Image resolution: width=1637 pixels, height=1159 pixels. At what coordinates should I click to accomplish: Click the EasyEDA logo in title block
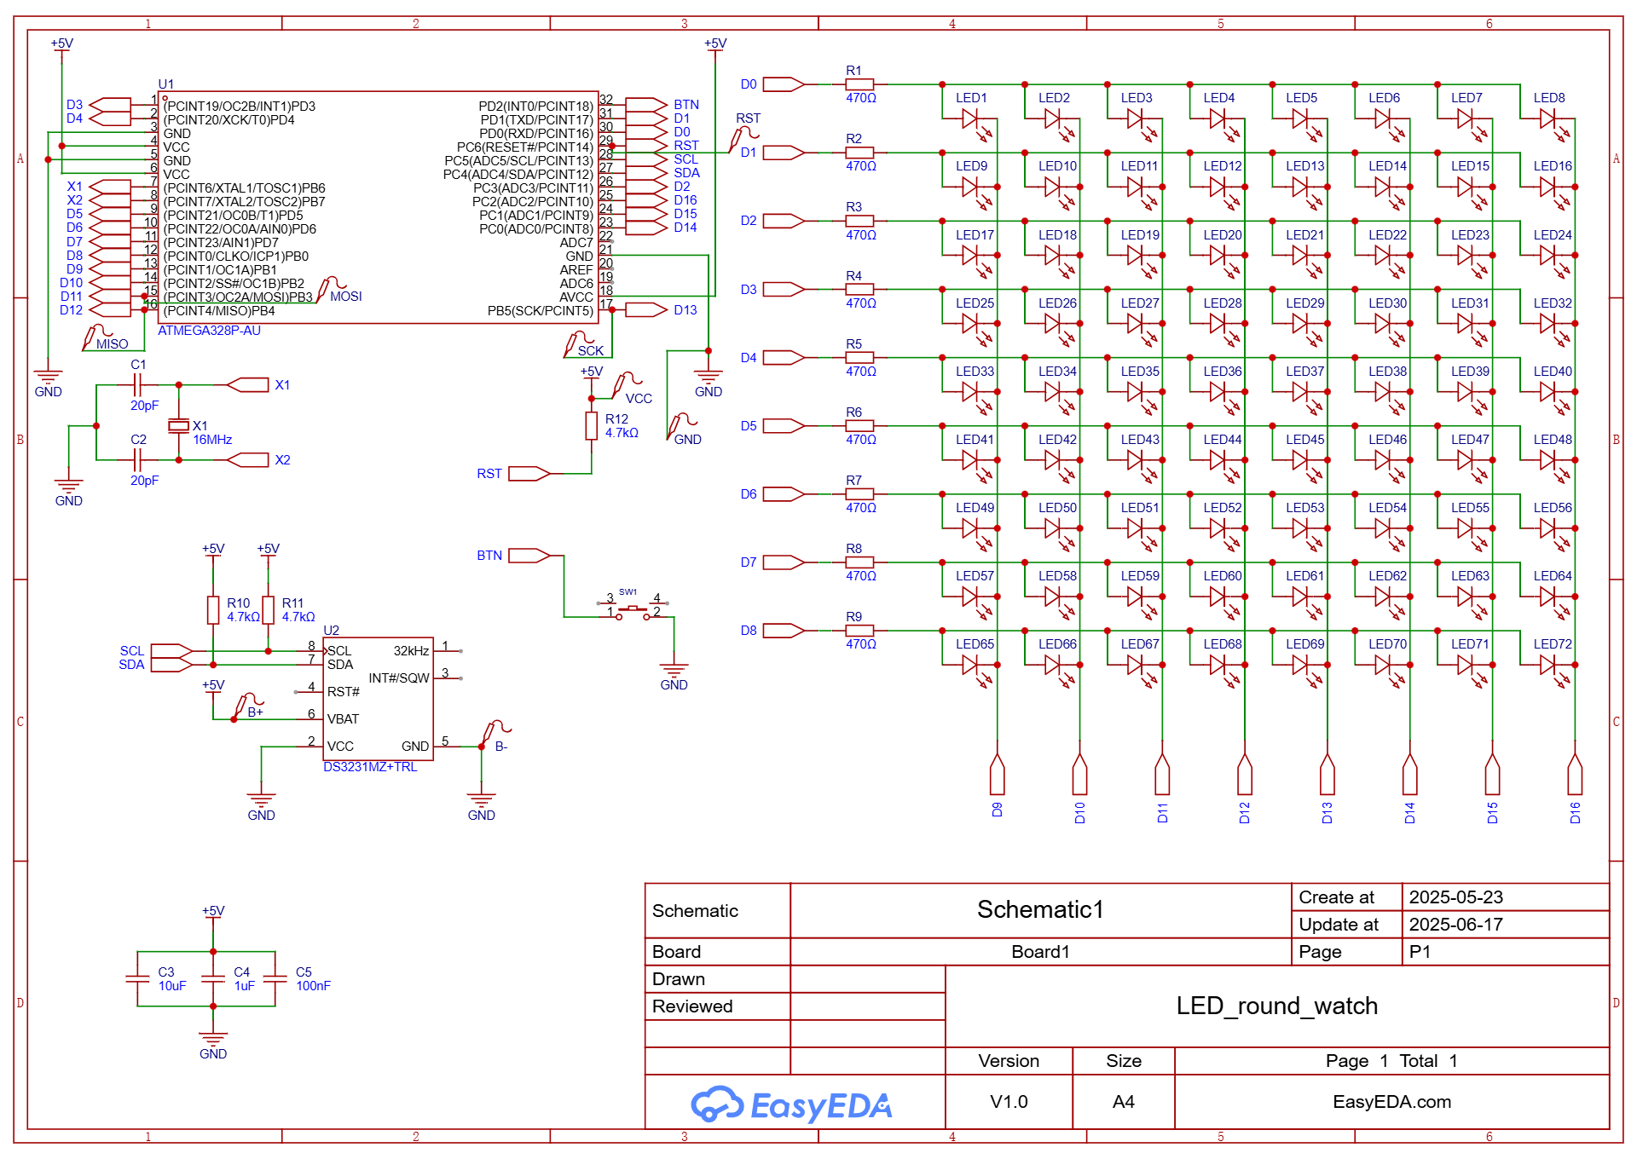coord(791,1104)
